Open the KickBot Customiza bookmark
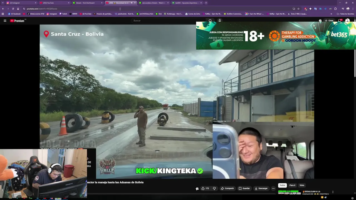This screenshot has height=200, width=356. tap(233, 14)
